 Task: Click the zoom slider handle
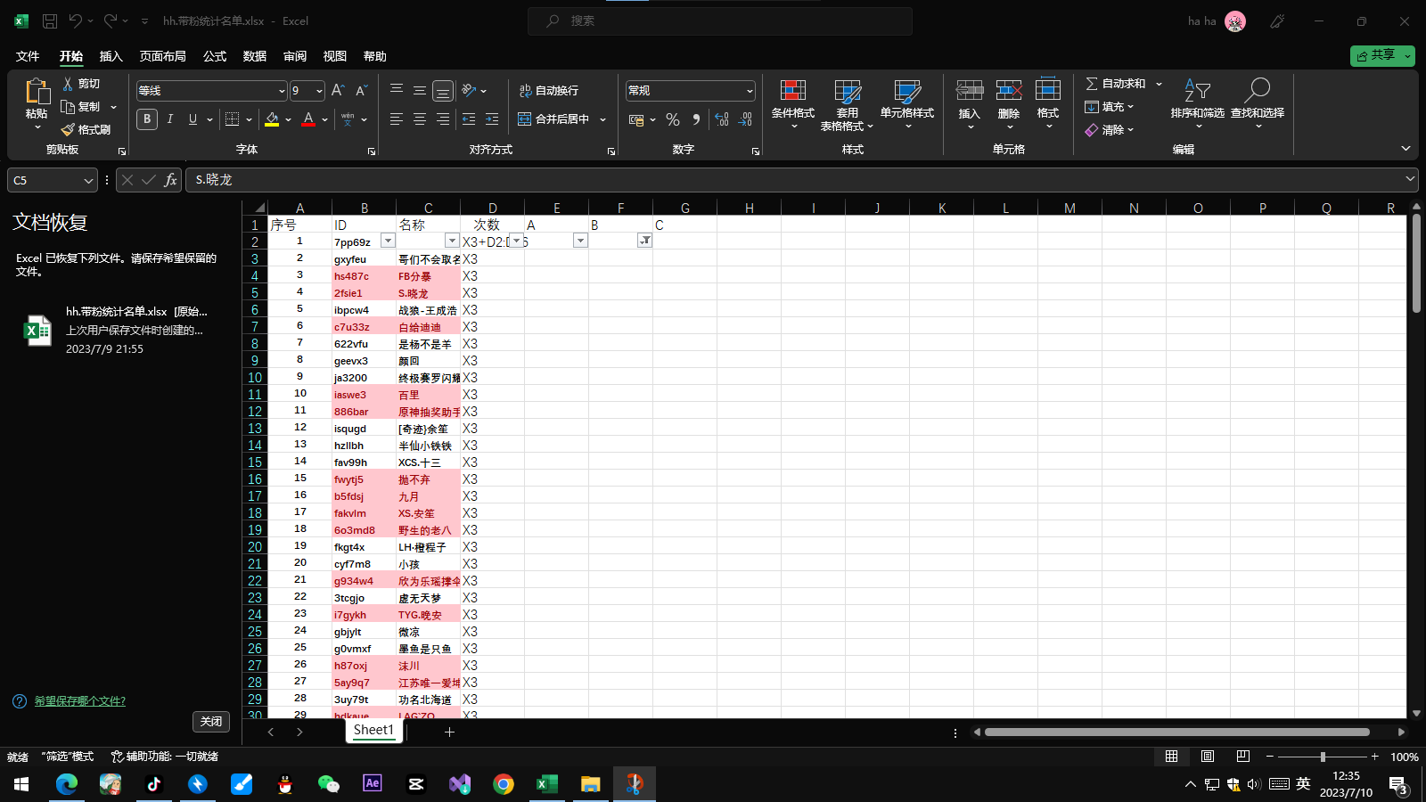click(x=1323, y=757)
